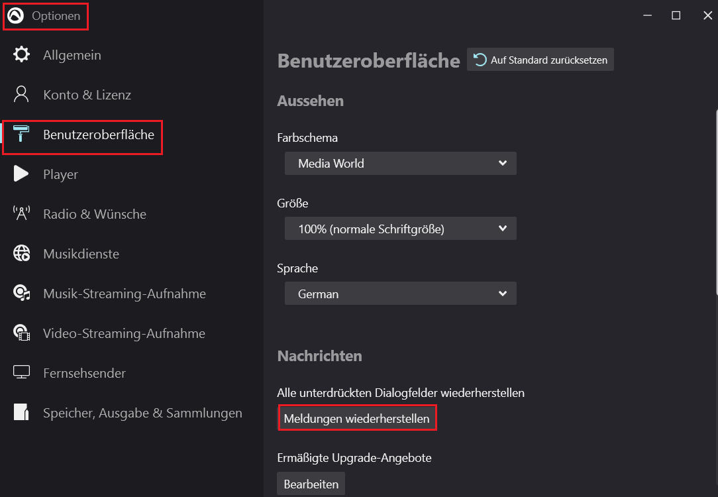Maximize the Optionen window
The height and width of the screenshot is (497, 718).
676,16
